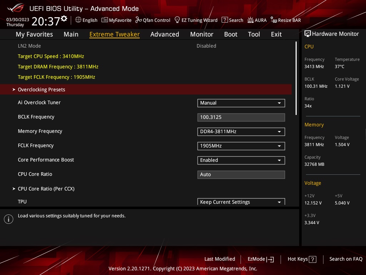Go to the Advanced tab
The width and height of the screenshot is (366, 275).
(165, 34)
